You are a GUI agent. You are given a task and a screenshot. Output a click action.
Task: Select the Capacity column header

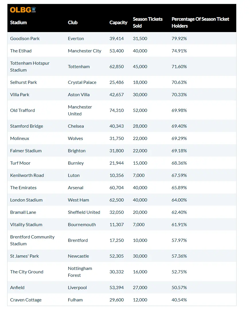[x=118, y=23]
